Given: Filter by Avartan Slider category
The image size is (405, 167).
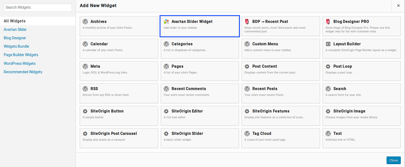Looking at the screenshot, I should pos(15,30).
